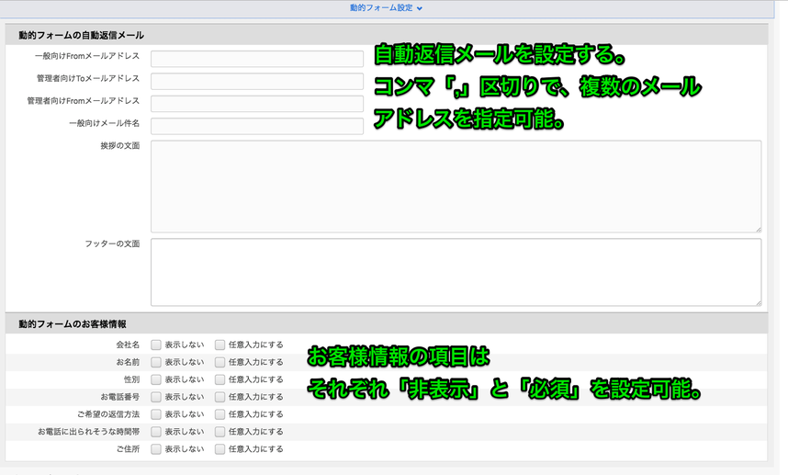The height and width of the screenshot is (475, 788).
Task: Enable 任意入力にする for 性別
Action: pyautogui.click(x=220, y=379)
